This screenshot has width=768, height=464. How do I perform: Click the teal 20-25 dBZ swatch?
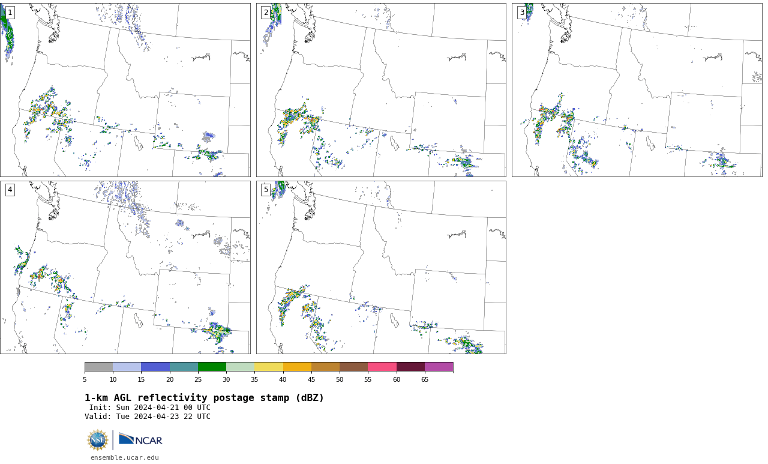click(x=184, y=367)
